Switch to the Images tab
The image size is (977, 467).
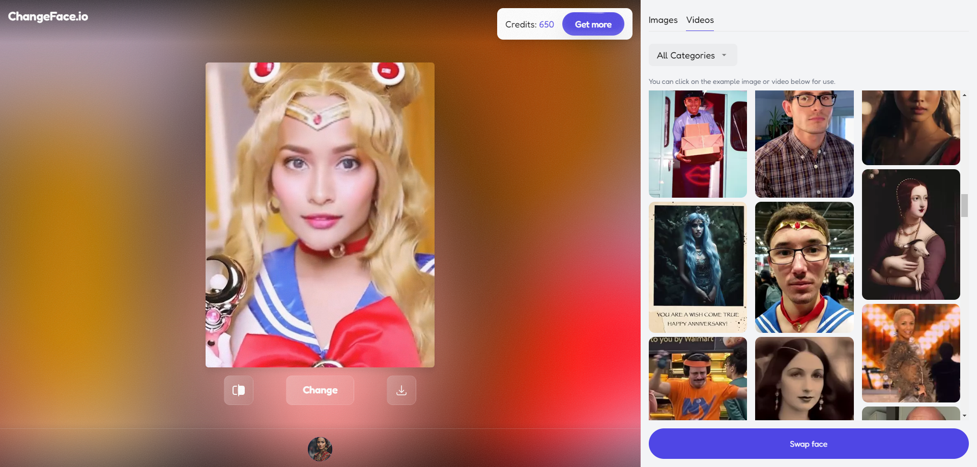coord(663,20)
